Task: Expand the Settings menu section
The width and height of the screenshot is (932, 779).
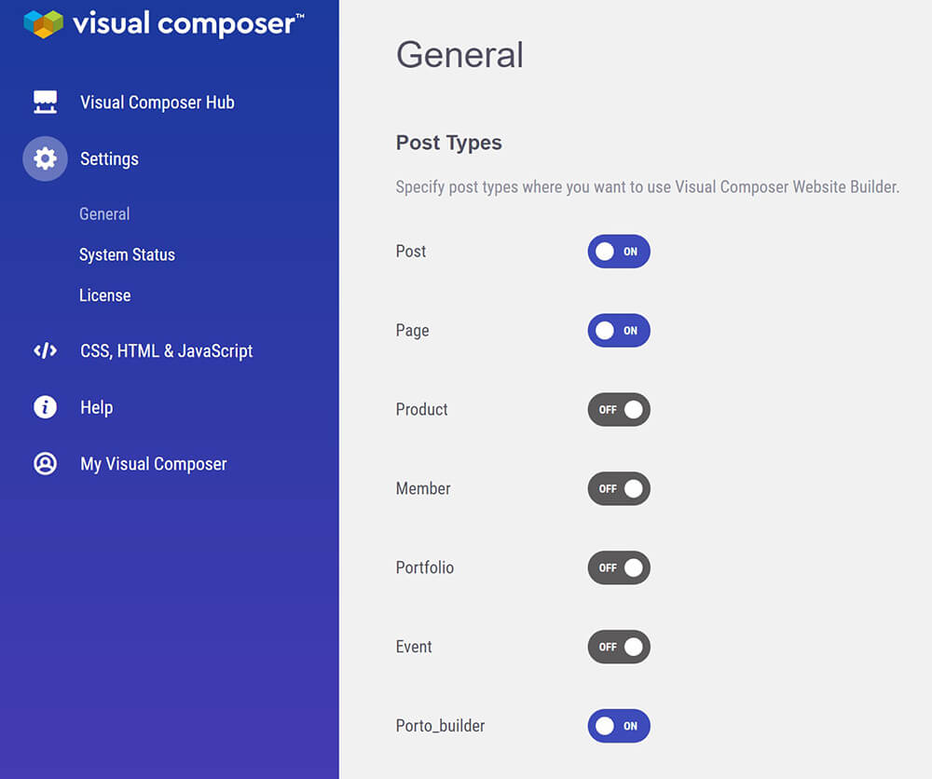Action: coord(109,158)
